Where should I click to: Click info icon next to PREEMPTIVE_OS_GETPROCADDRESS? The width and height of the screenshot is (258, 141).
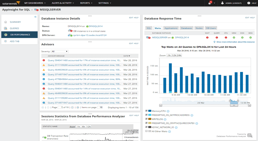pos(192,115)
